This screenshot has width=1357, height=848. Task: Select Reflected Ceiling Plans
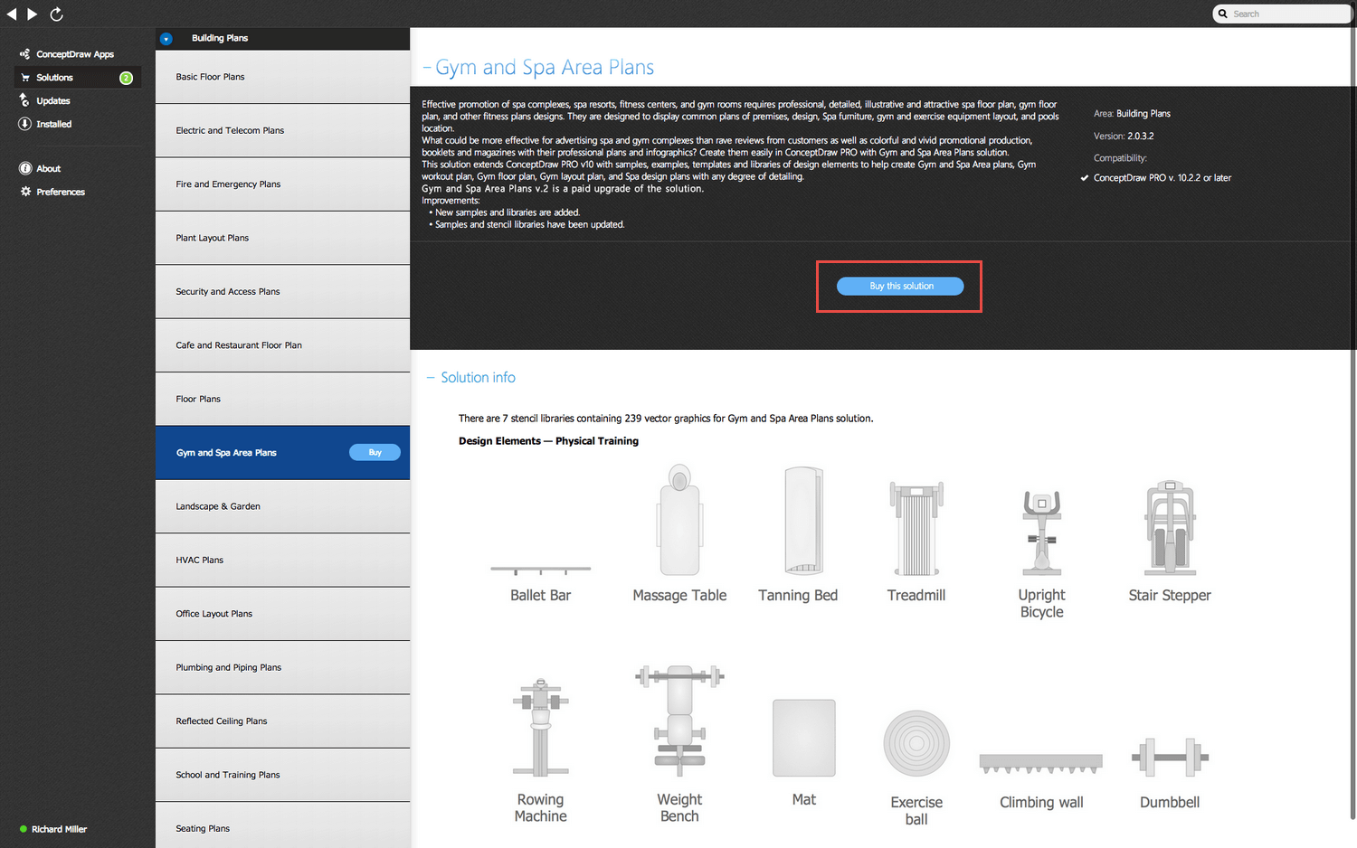(x=282, y=721)
